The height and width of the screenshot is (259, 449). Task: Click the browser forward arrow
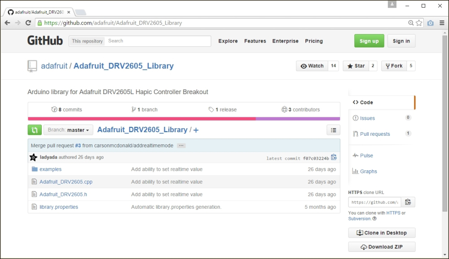click(18, 23)
